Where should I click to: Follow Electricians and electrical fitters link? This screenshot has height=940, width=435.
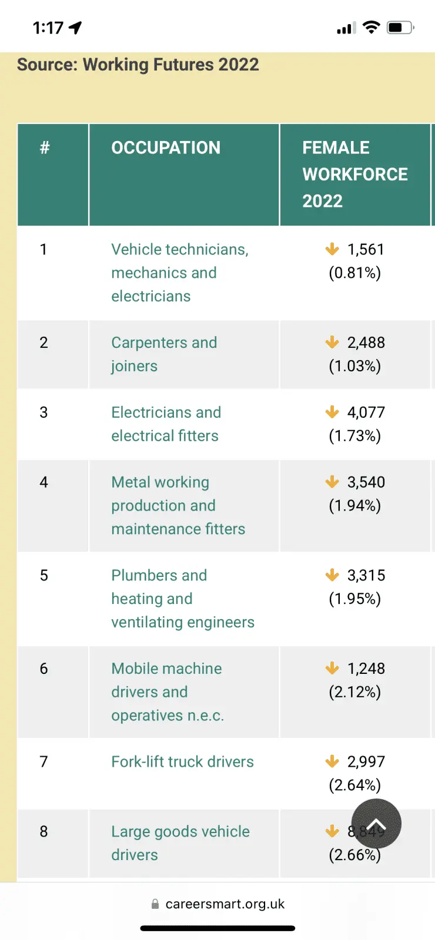(x=166, y=424)
